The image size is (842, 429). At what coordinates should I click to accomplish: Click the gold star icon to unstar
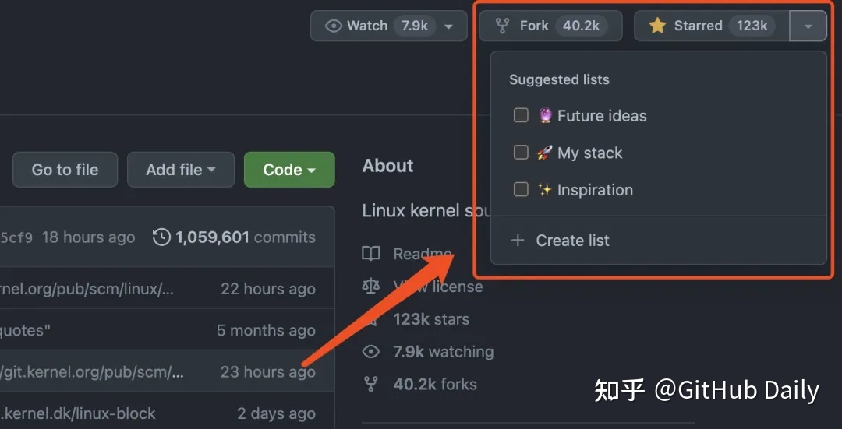pos(657,25)
